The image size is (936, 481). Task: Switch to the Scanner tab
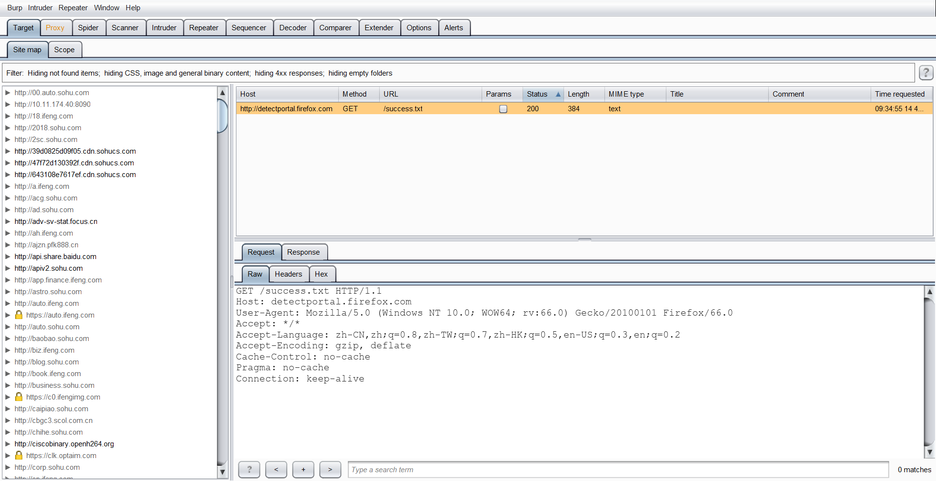pyautogui.click(x=125, y=28)
